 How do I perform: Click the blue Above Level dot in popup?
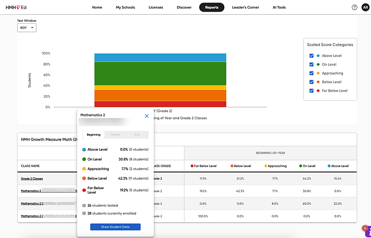click(84, 150)
